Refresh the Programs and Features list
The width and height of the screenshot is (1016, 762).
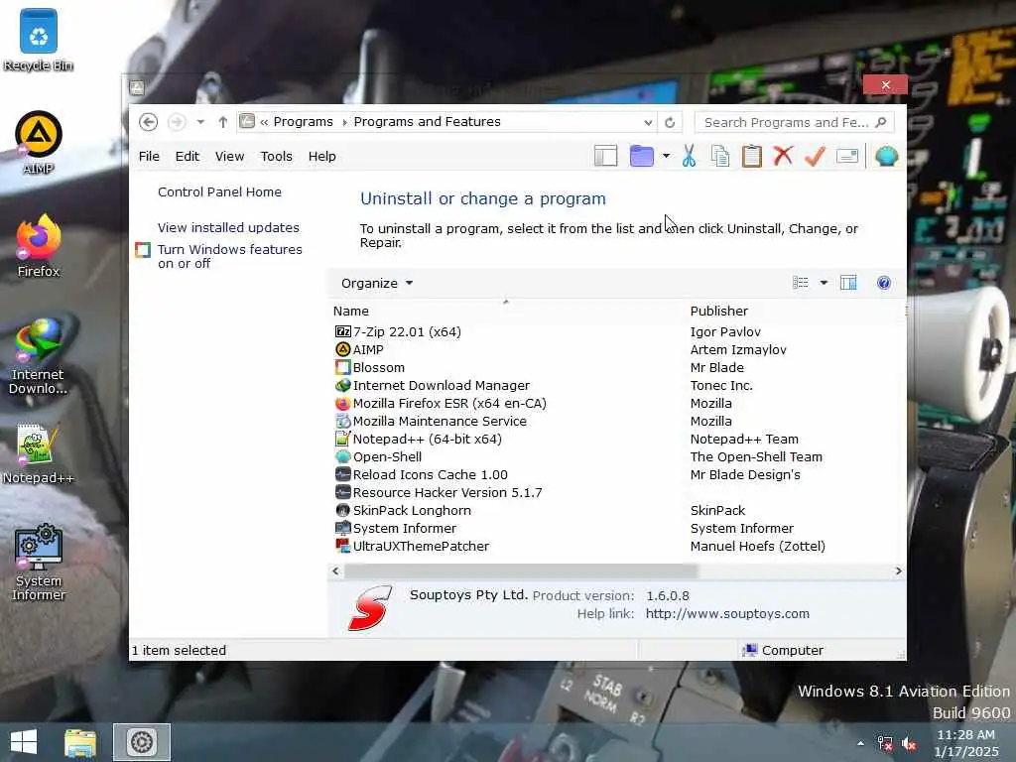[x=670, y=122]
